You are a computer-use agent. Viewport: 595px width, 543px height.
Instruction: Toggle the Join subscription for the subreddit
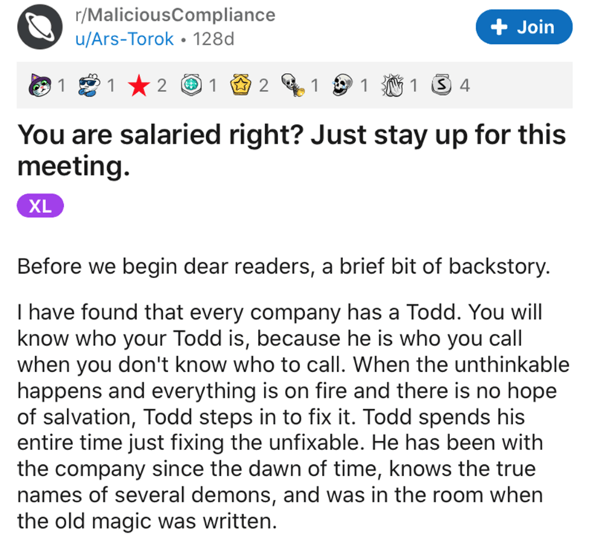[x=524, y=26]
